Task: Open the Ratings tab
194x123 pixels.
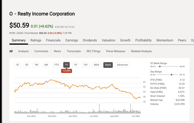Action: click(x=36, y=40)
